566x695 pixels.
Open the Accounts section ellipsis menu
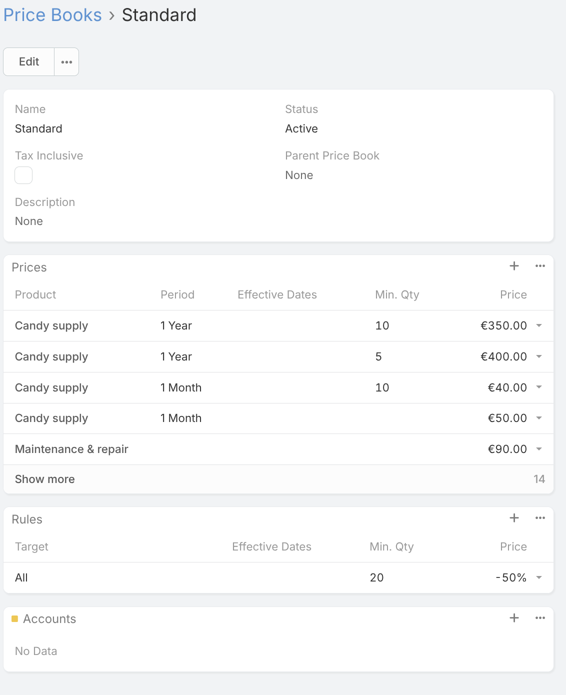[540, 618]
